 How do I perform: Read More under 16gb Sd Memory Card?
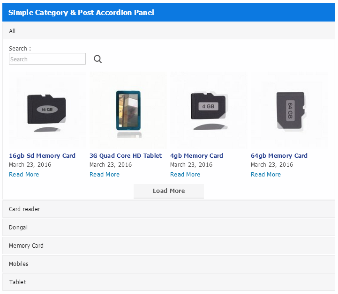[x=24, y=174]
